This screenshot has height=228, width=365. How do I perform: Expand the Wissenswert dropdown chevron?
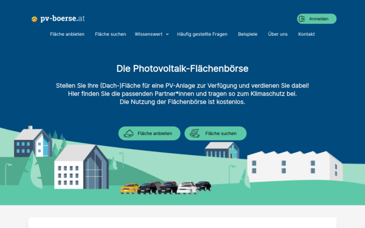click(x=167, y=34)
